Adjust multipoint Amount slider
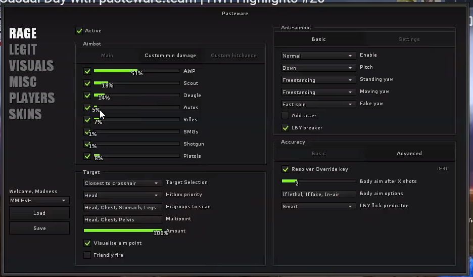Image resolution: width=473 pixels, height=277 pixels. [123, 230]
